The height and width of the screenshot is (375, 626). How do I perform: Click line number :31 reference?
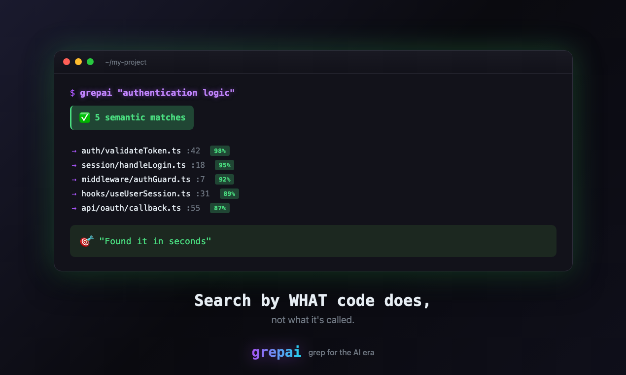(x=203, y=194)
